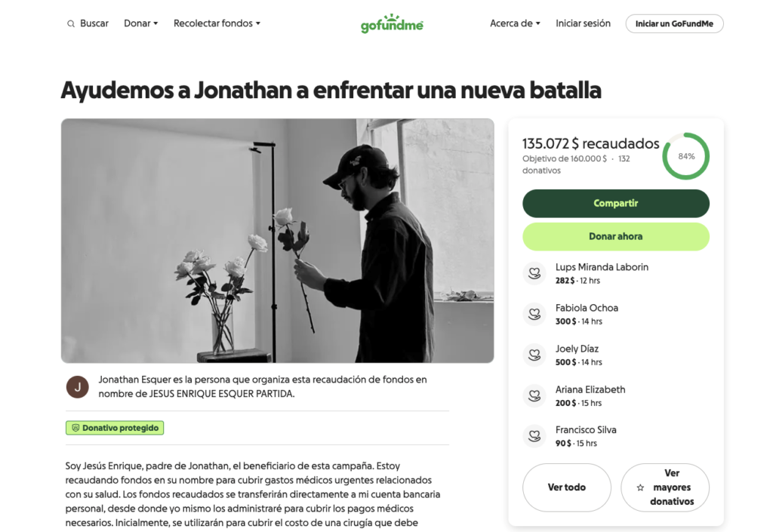Expand the Recolectar fondos dropdown
773x532 pixels.
217,23
